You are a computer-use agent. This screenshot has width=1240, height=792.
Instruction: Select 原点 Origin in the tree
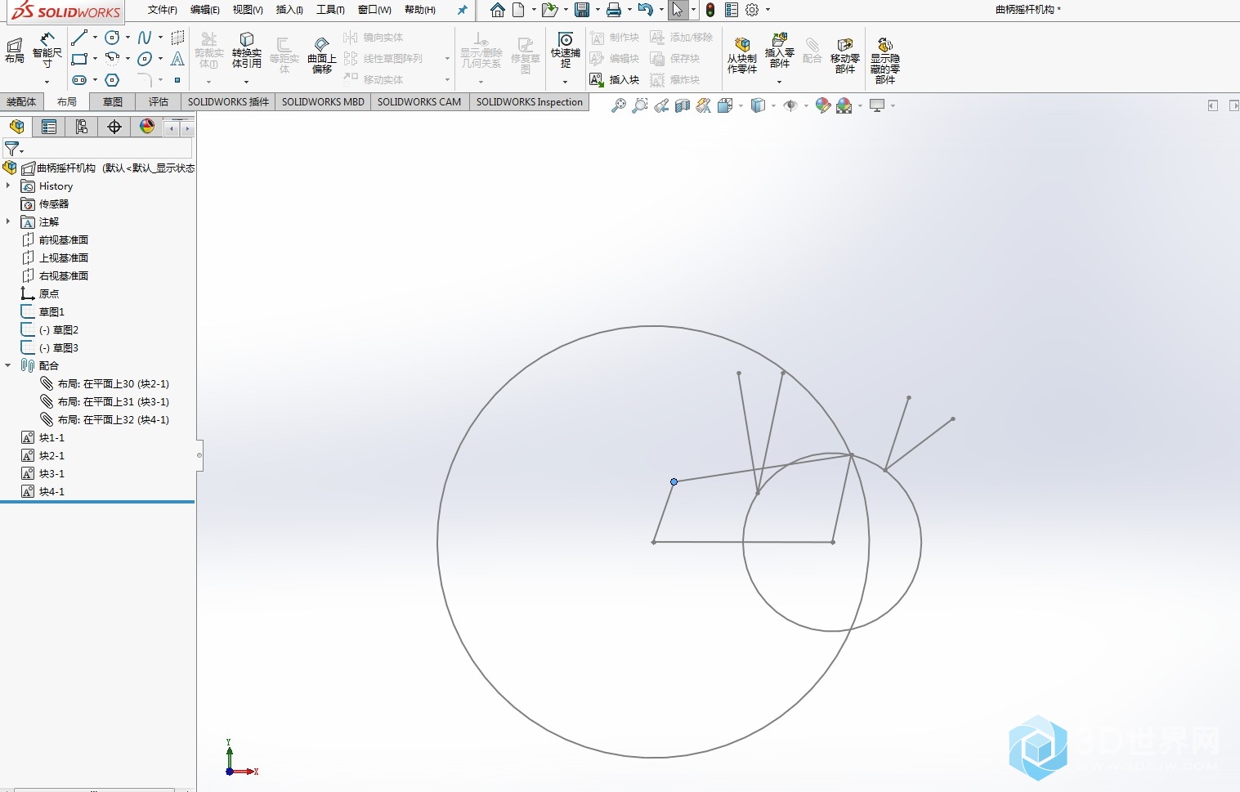point(49,293)
